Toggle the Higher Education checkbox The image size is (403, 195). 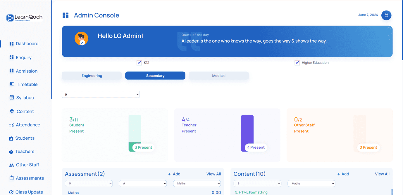click(297, 63)
